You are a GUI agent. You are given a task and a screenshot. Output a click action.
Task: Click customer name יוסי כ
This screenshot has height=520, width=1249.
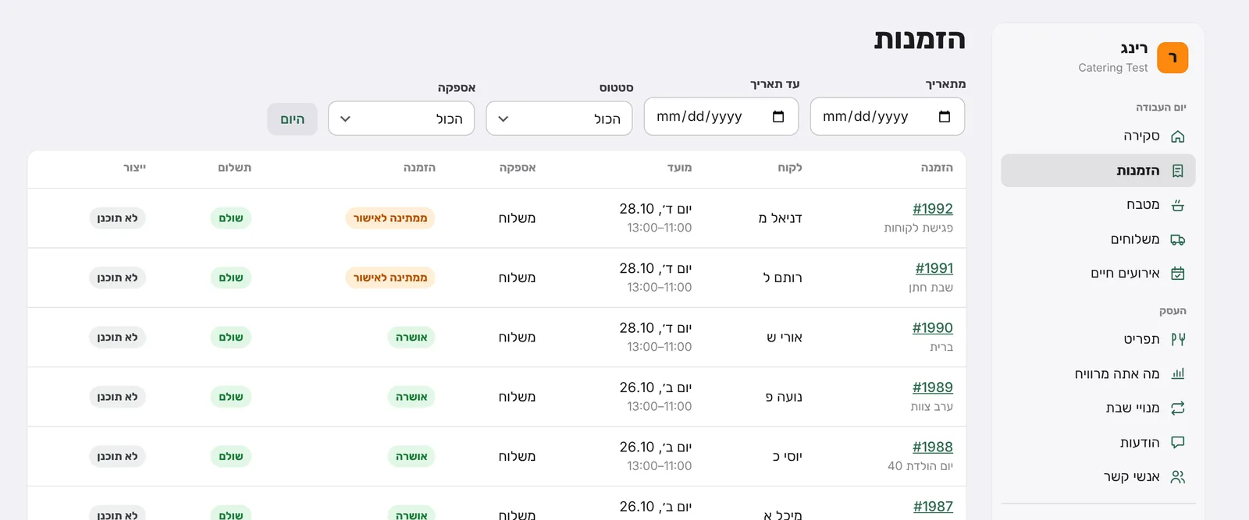tap(787, 456)
